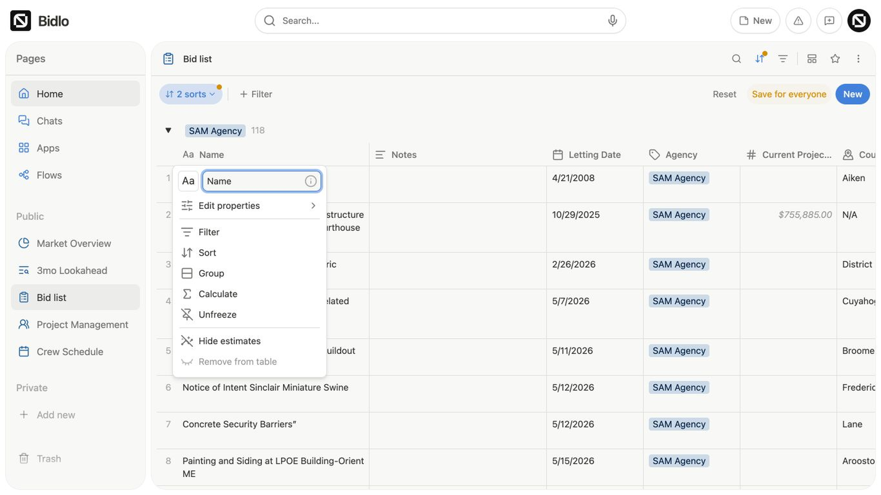Open the new chat message icon in header
This screenshot has width=881, height=495.
pos(829,21)
